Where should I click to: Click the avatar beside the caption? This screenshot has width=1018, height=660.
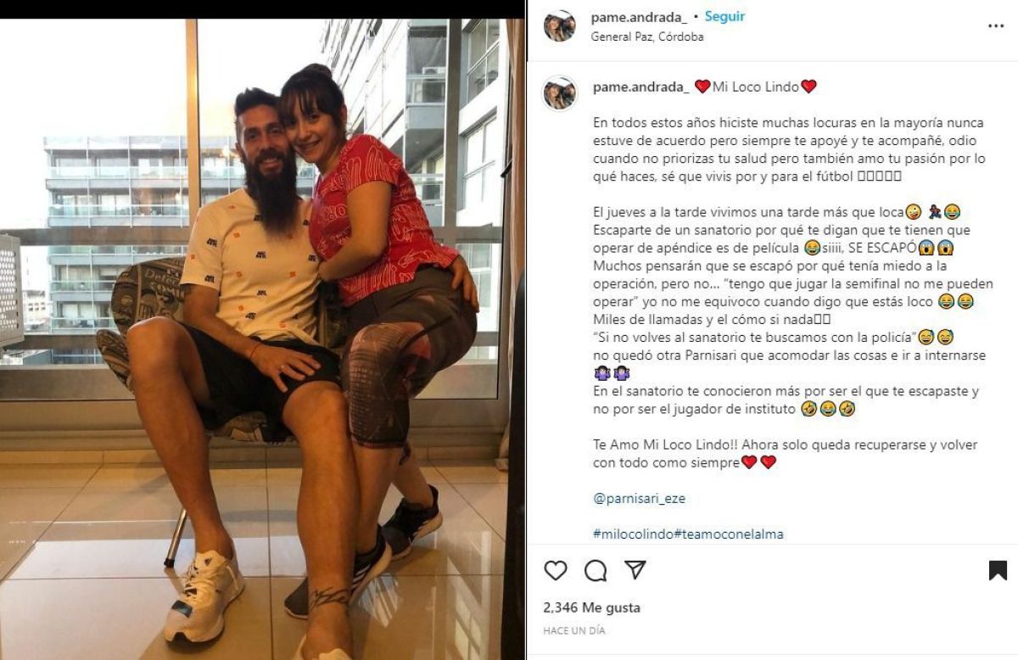pos(559,93)
